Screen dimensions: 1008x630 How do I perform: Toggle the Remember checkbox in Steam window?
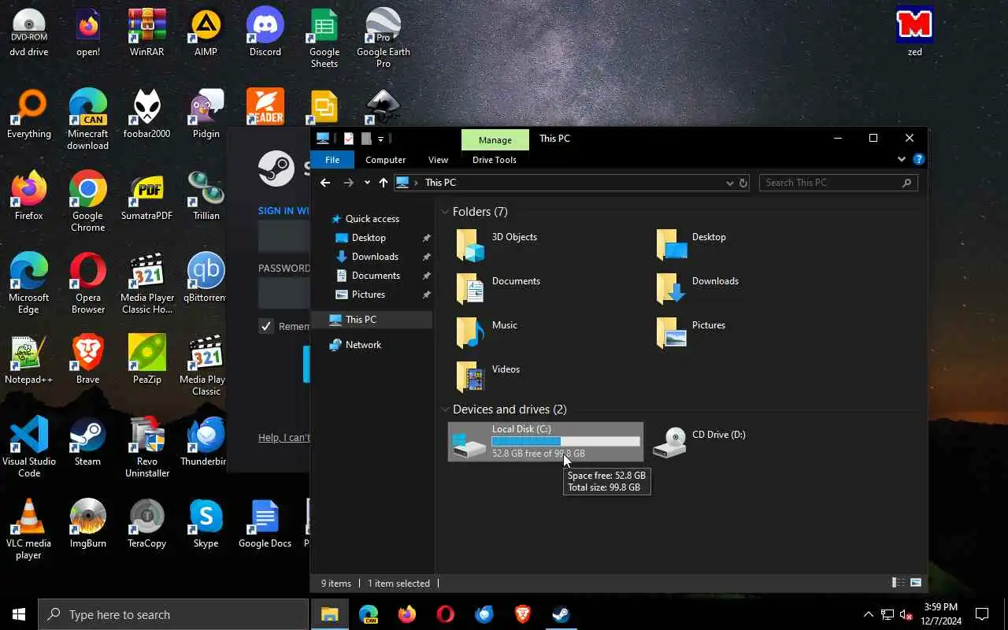click(x=266, y=326)
